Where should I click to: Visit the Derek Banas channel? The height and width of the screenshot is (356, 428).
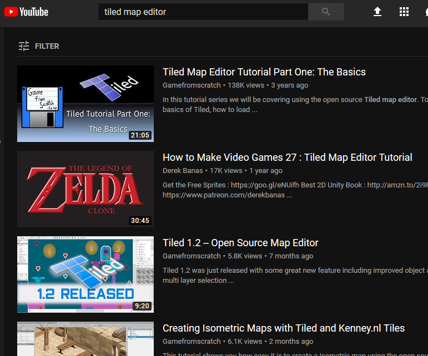point(183,170)
